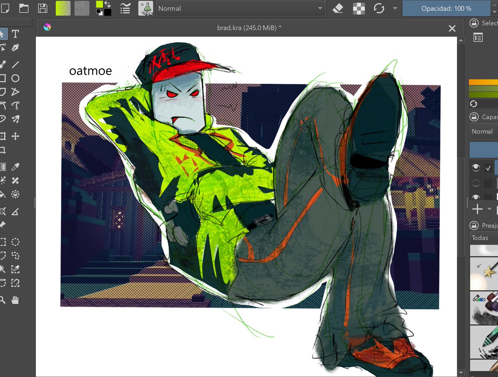
Task: Select the Freehand Brush tool
Action: 2,64
